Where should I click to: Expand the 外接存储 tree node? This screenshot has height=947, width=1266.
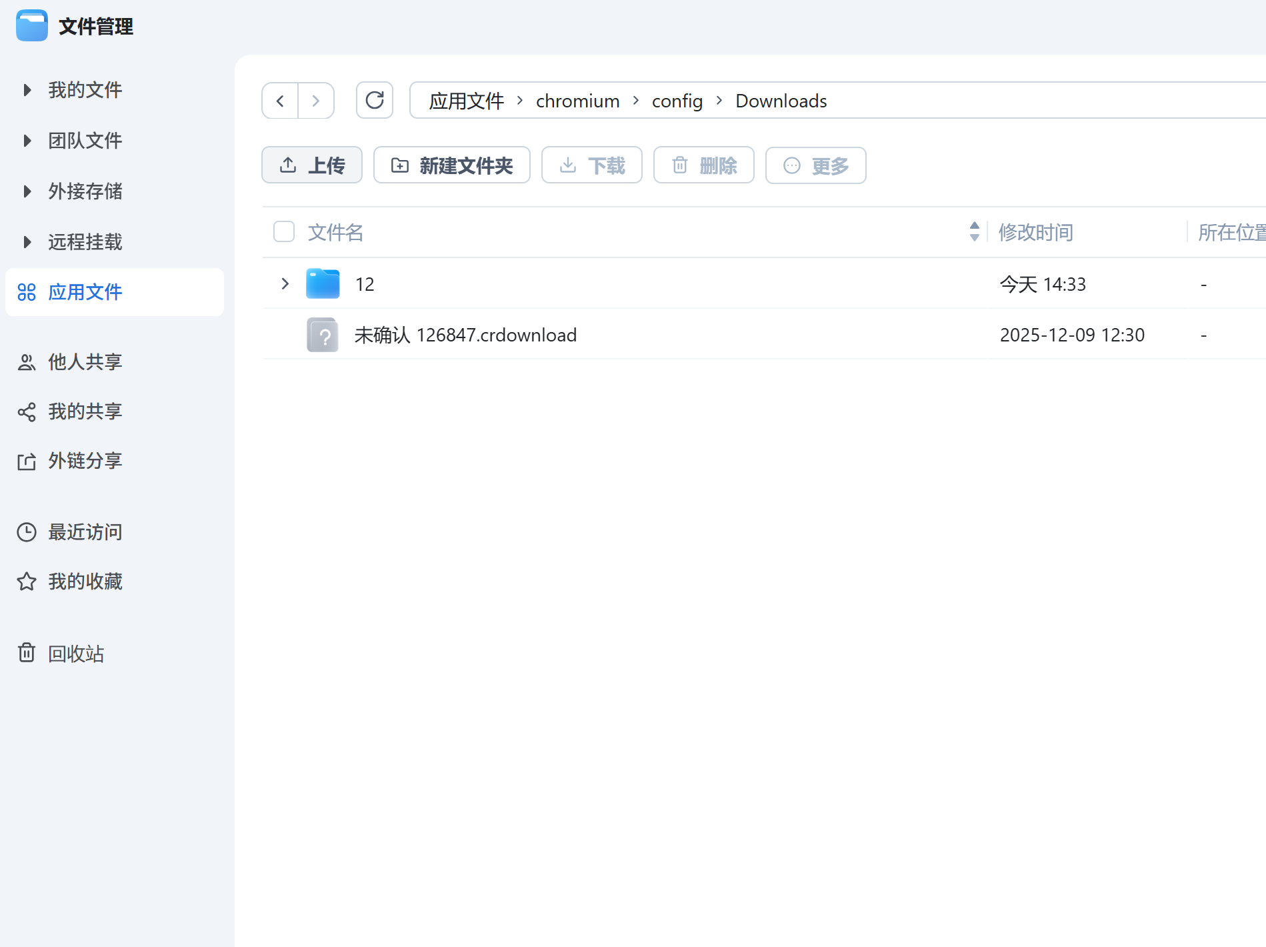pyautogui.click(x=27, y=191)
